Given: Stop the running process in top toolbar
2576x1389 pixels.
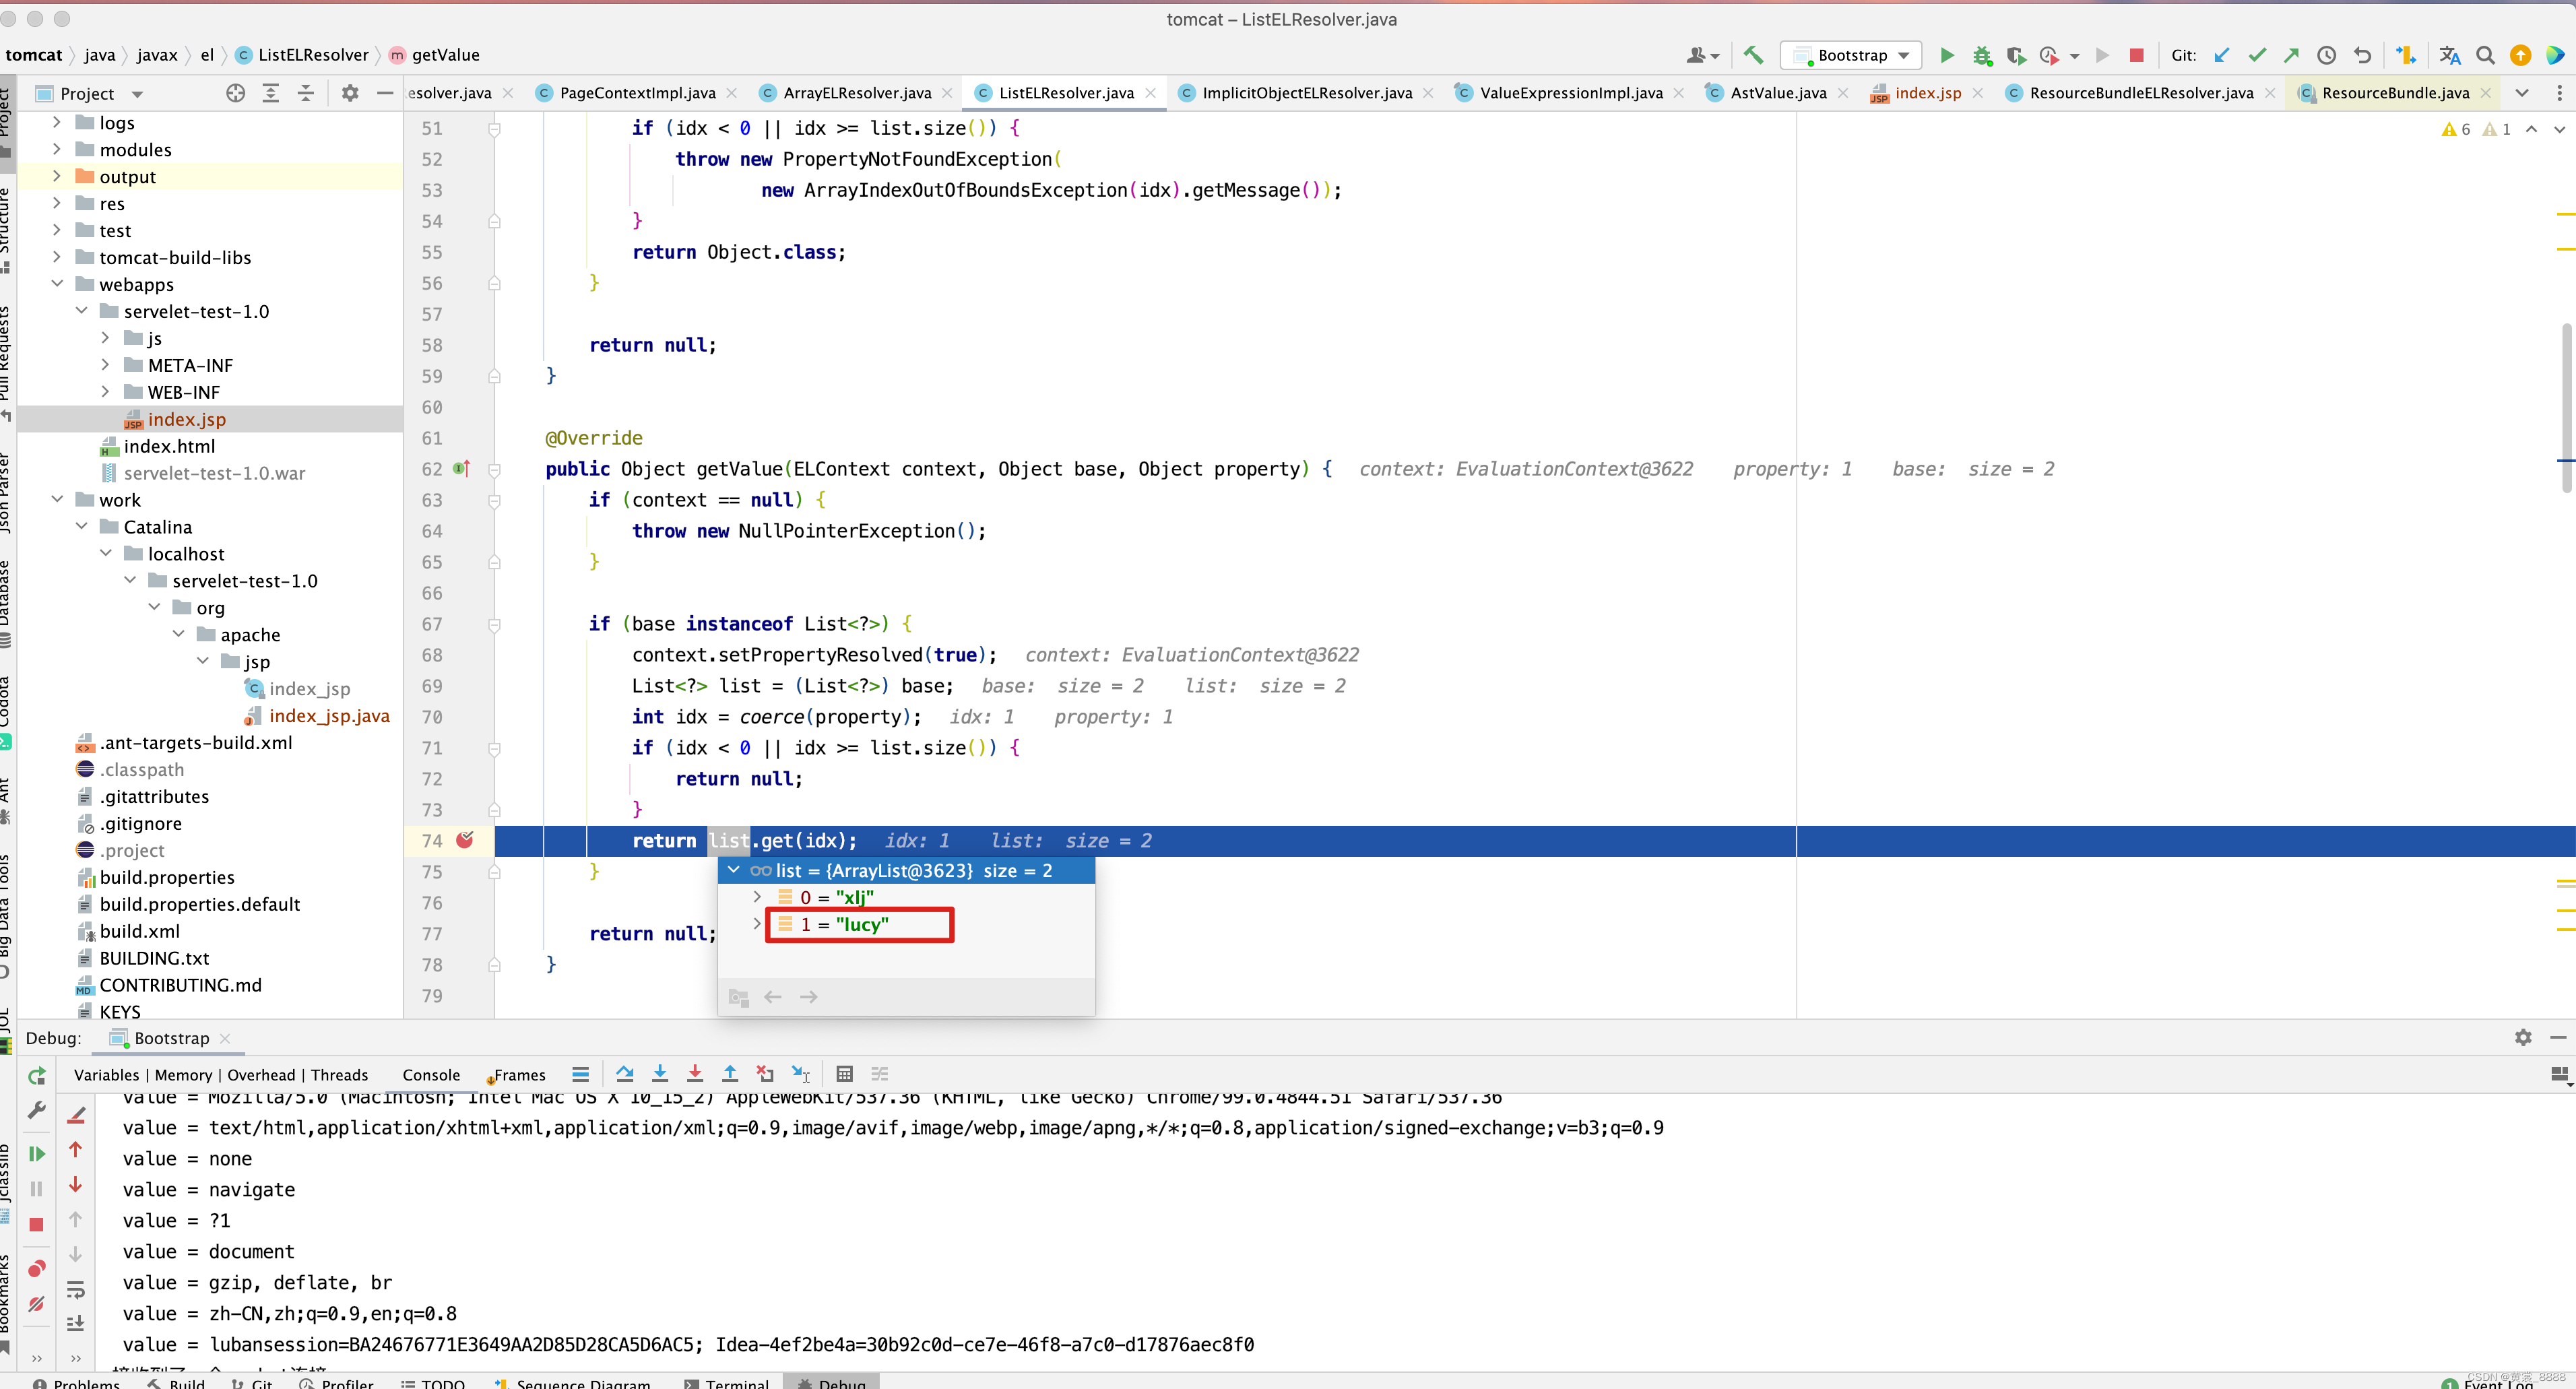Looking at the screenshot, I should tap(2136, 55).
